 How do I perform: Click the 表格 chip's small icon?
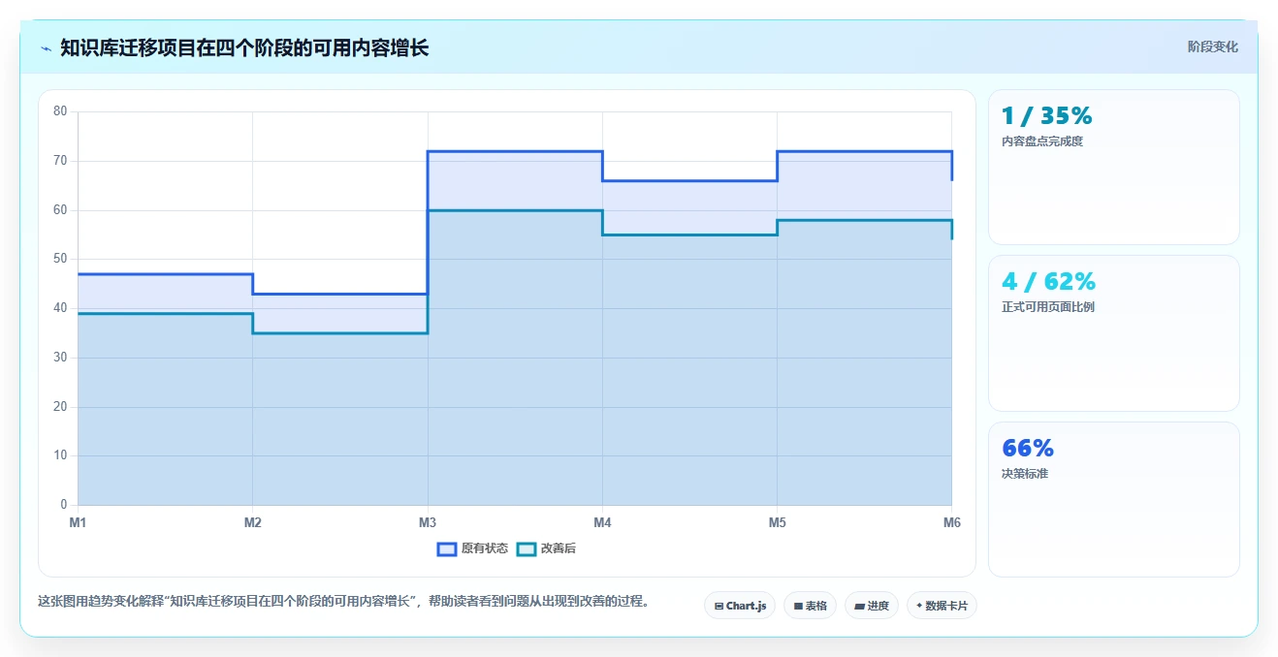(x=798, y=606)
